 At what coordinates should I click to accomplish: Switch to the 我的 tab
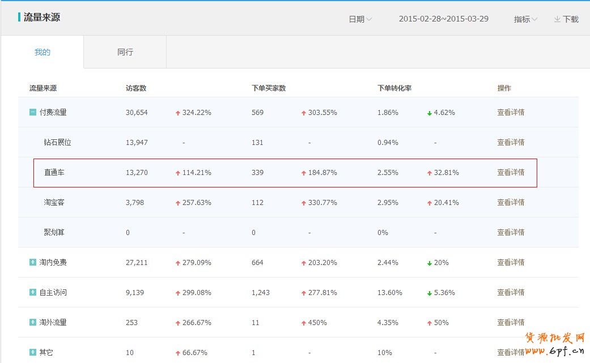click(x=43, y=52)
